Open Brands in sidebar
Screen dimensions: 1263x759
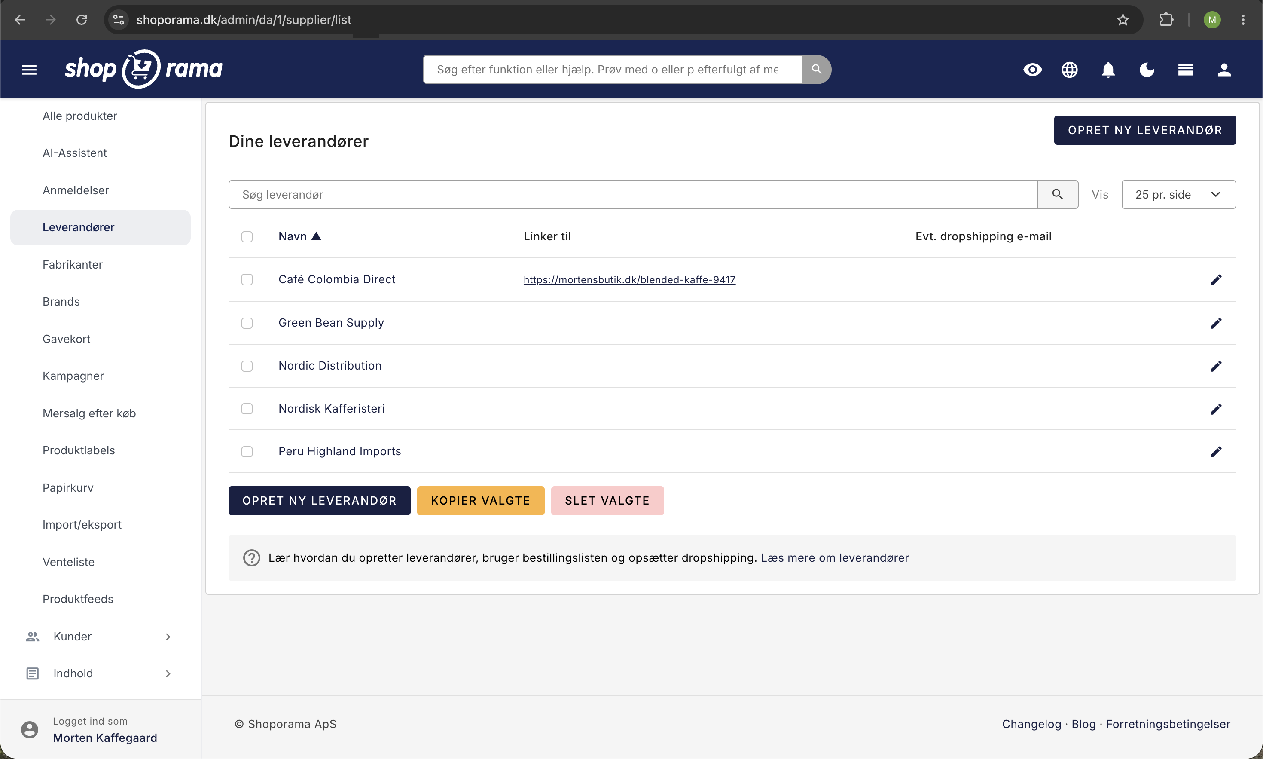61,302
